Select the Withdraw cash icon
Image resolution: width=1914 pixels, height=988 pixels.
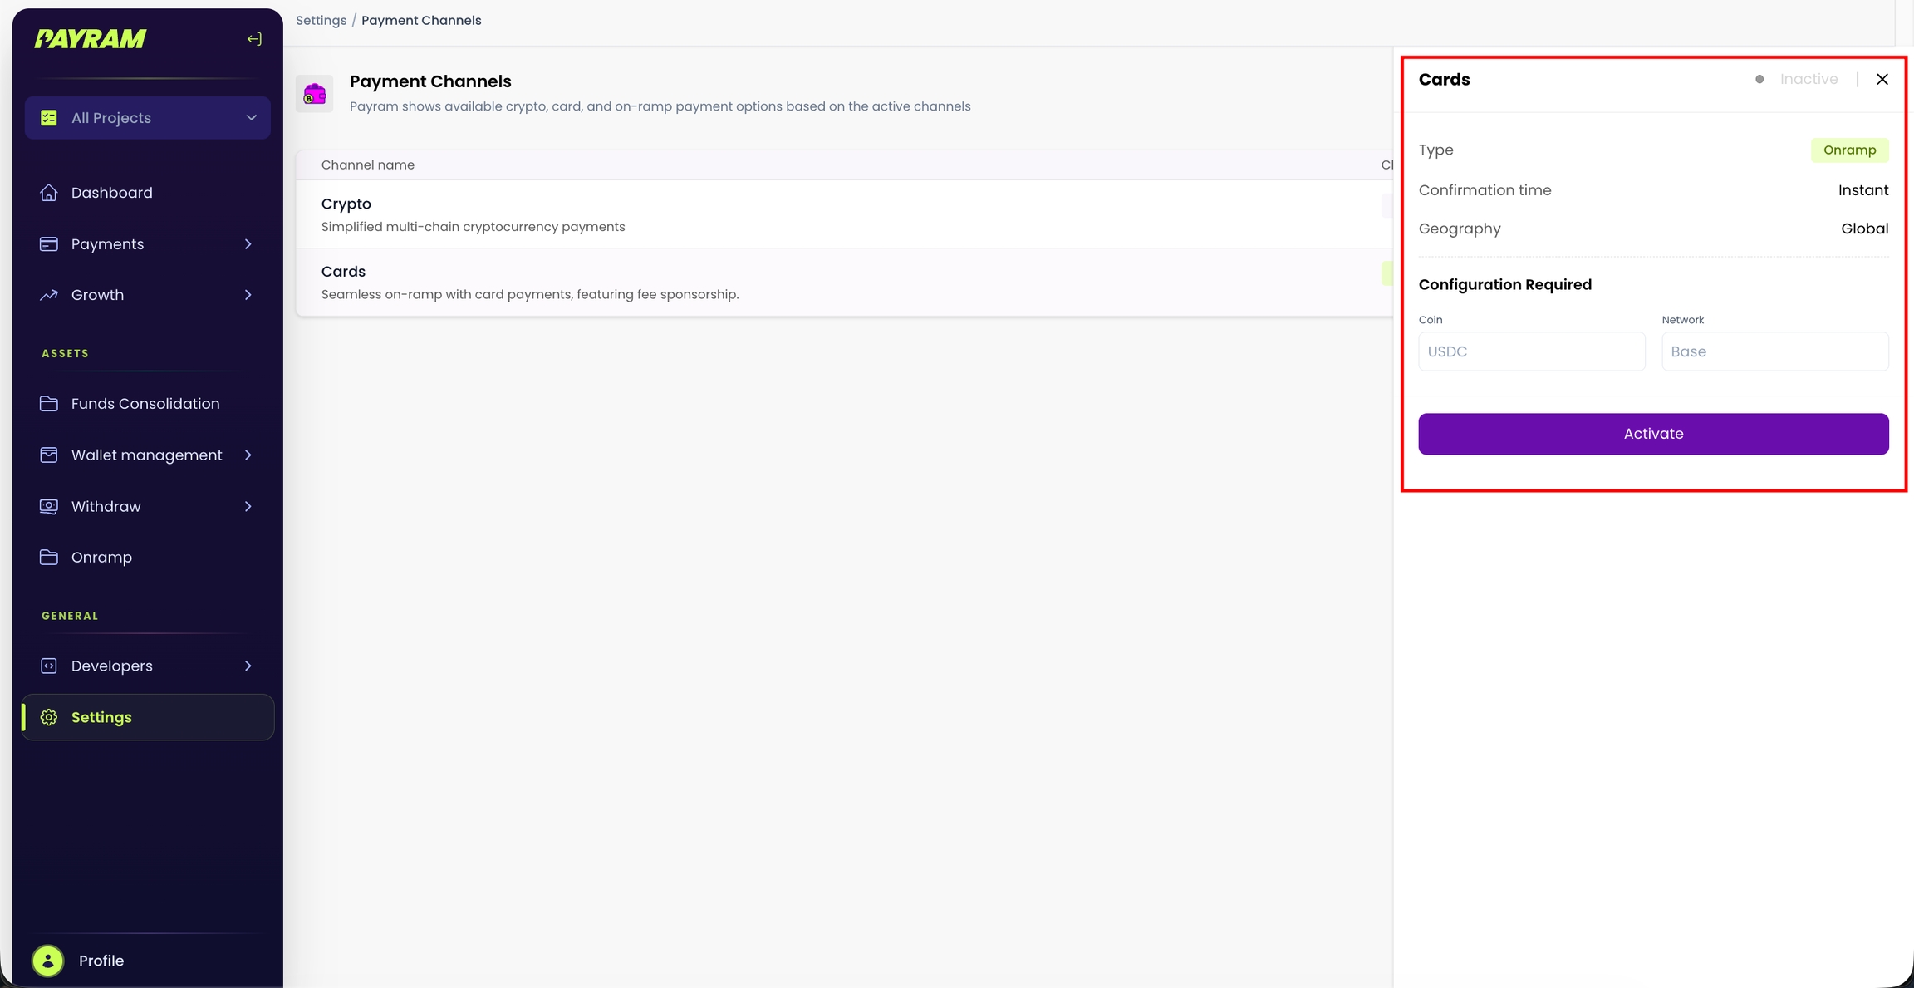[x=49, y=506]
